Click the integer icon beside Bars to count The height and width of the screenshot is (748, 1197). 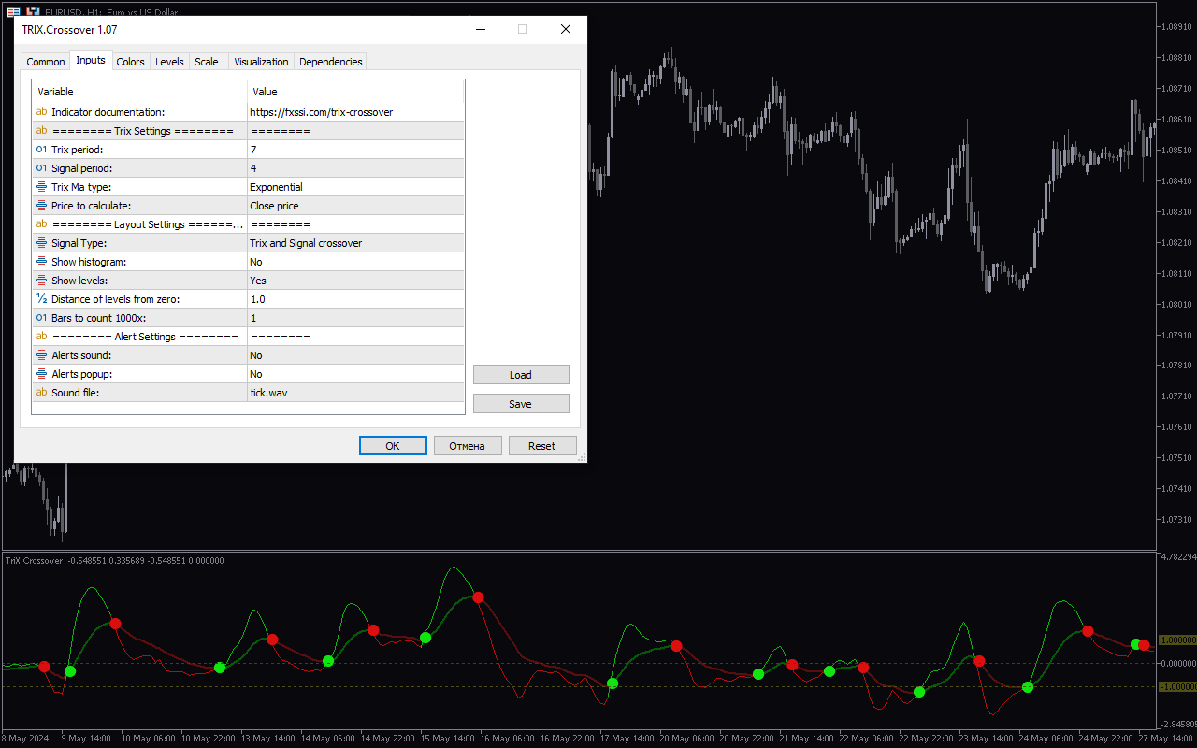click(x=41, y=318)
